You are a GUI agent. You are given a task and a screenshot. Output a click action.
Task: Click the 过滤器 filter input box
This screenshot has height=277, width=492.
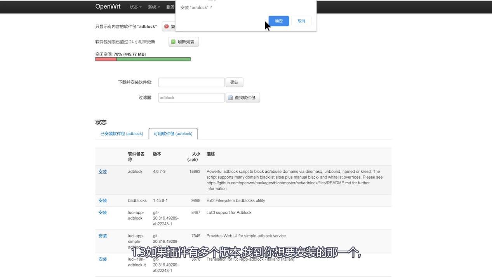click(191, 97)
